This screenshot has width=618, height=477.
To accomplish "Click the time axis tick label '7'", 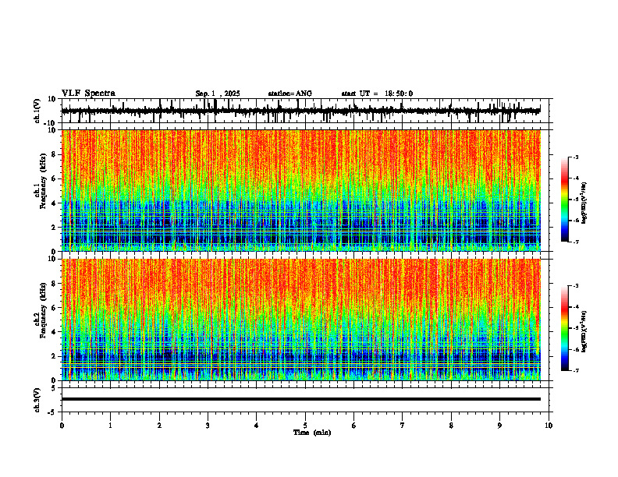I will [403, 426].
